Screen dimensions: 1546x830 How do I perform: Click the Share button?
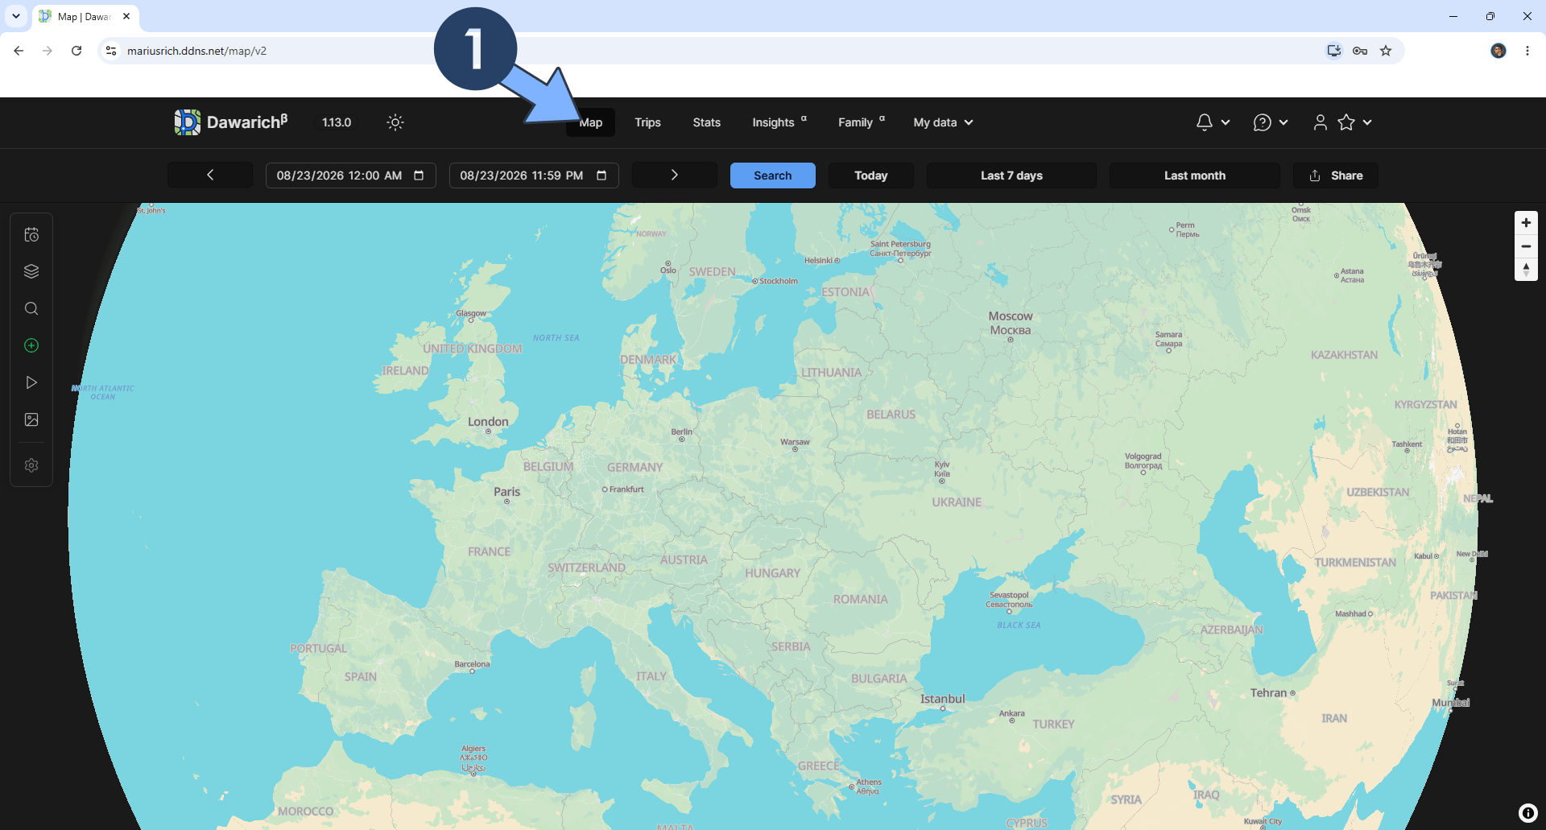[1336, 175]
